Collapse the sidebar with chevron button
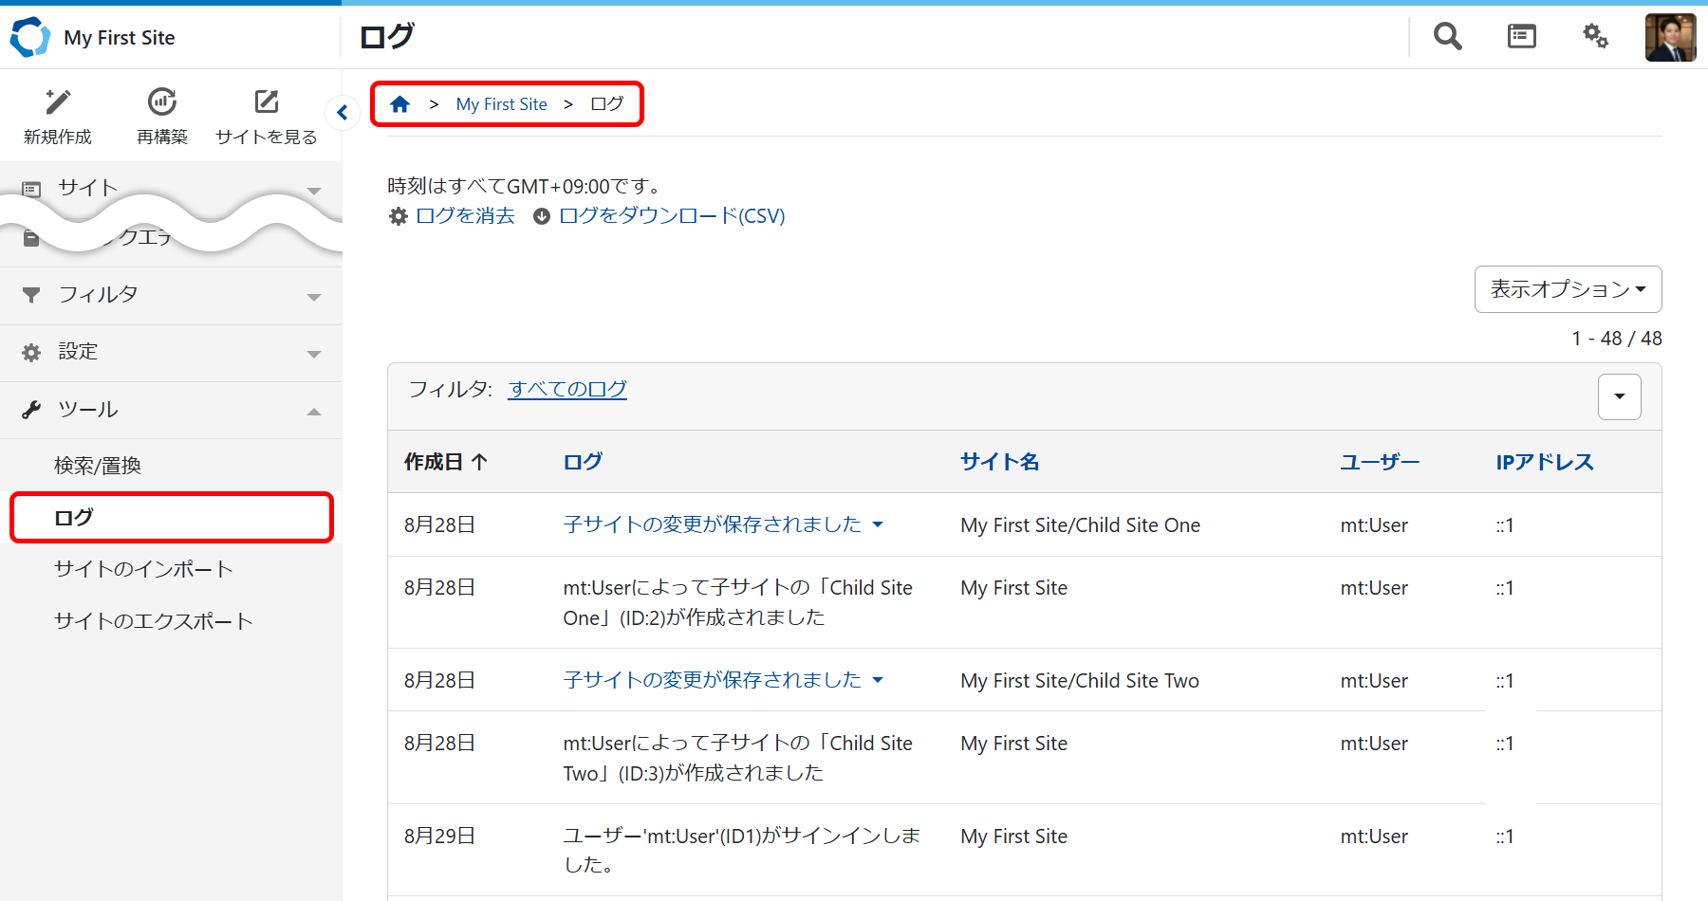This screenshot has height=901, width=1708. (343, 113)
